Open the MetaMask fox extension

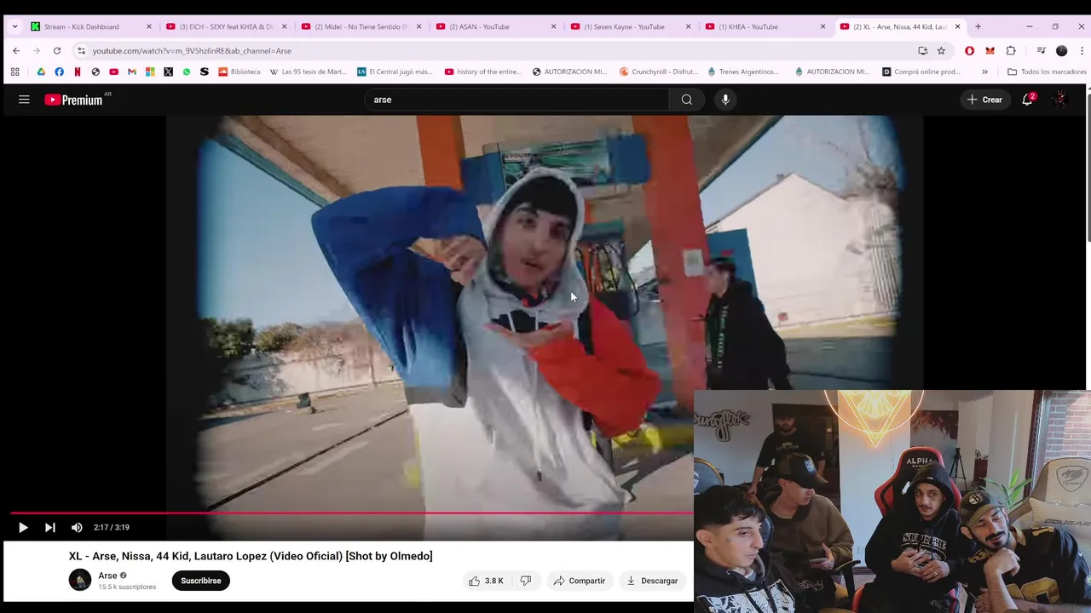pyautogui.click(x=990, y=51)
